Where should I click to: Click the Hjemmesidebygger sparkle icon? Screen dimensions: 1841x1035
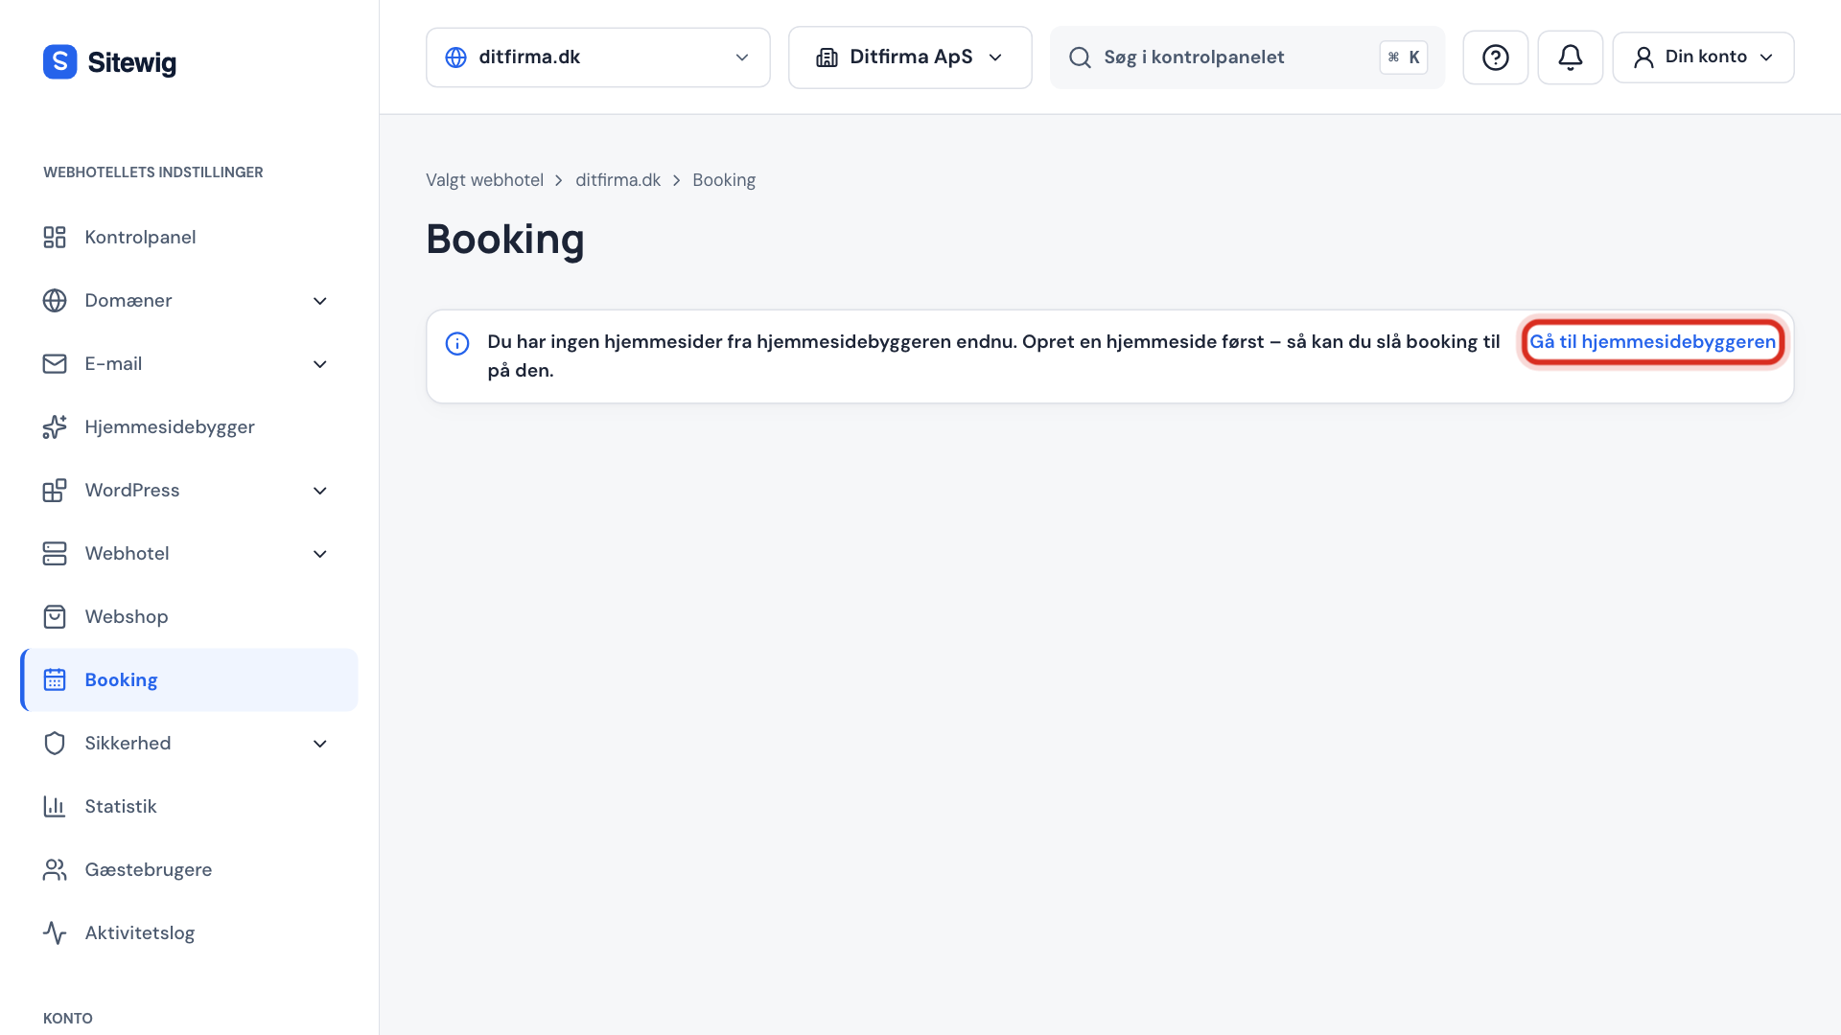(x=55, y=426)
